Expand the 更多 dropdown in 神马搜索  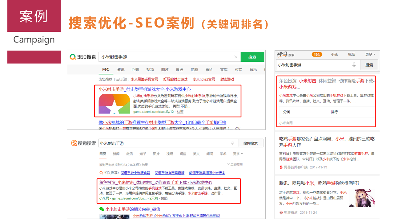coord(370,54)
